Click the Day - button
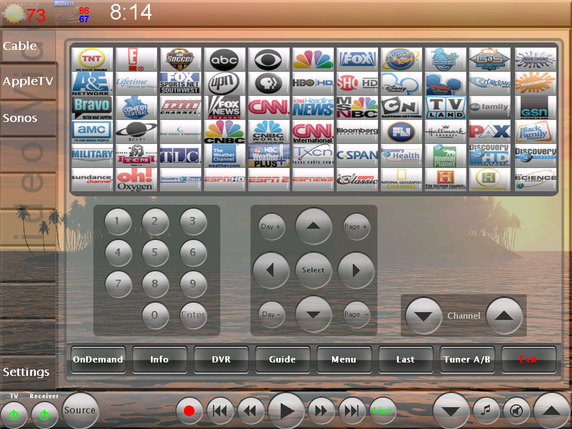This screenshot has height=429, width=572. [x=271, y=314]
